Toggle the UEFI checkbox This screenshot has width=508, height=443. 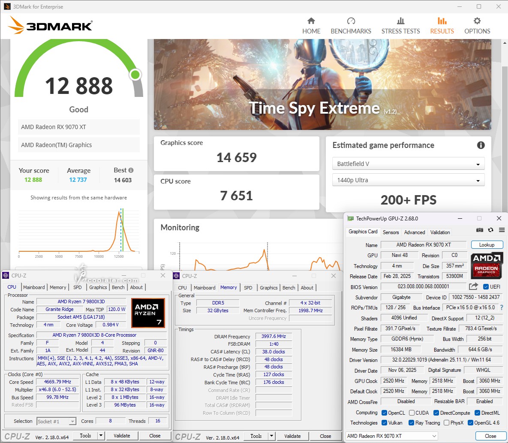tap(486, 287)
